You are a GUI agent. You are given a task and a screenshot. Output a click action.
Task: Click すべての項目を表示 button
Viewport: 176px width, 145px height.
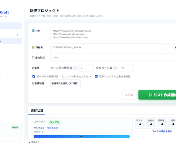156,131
